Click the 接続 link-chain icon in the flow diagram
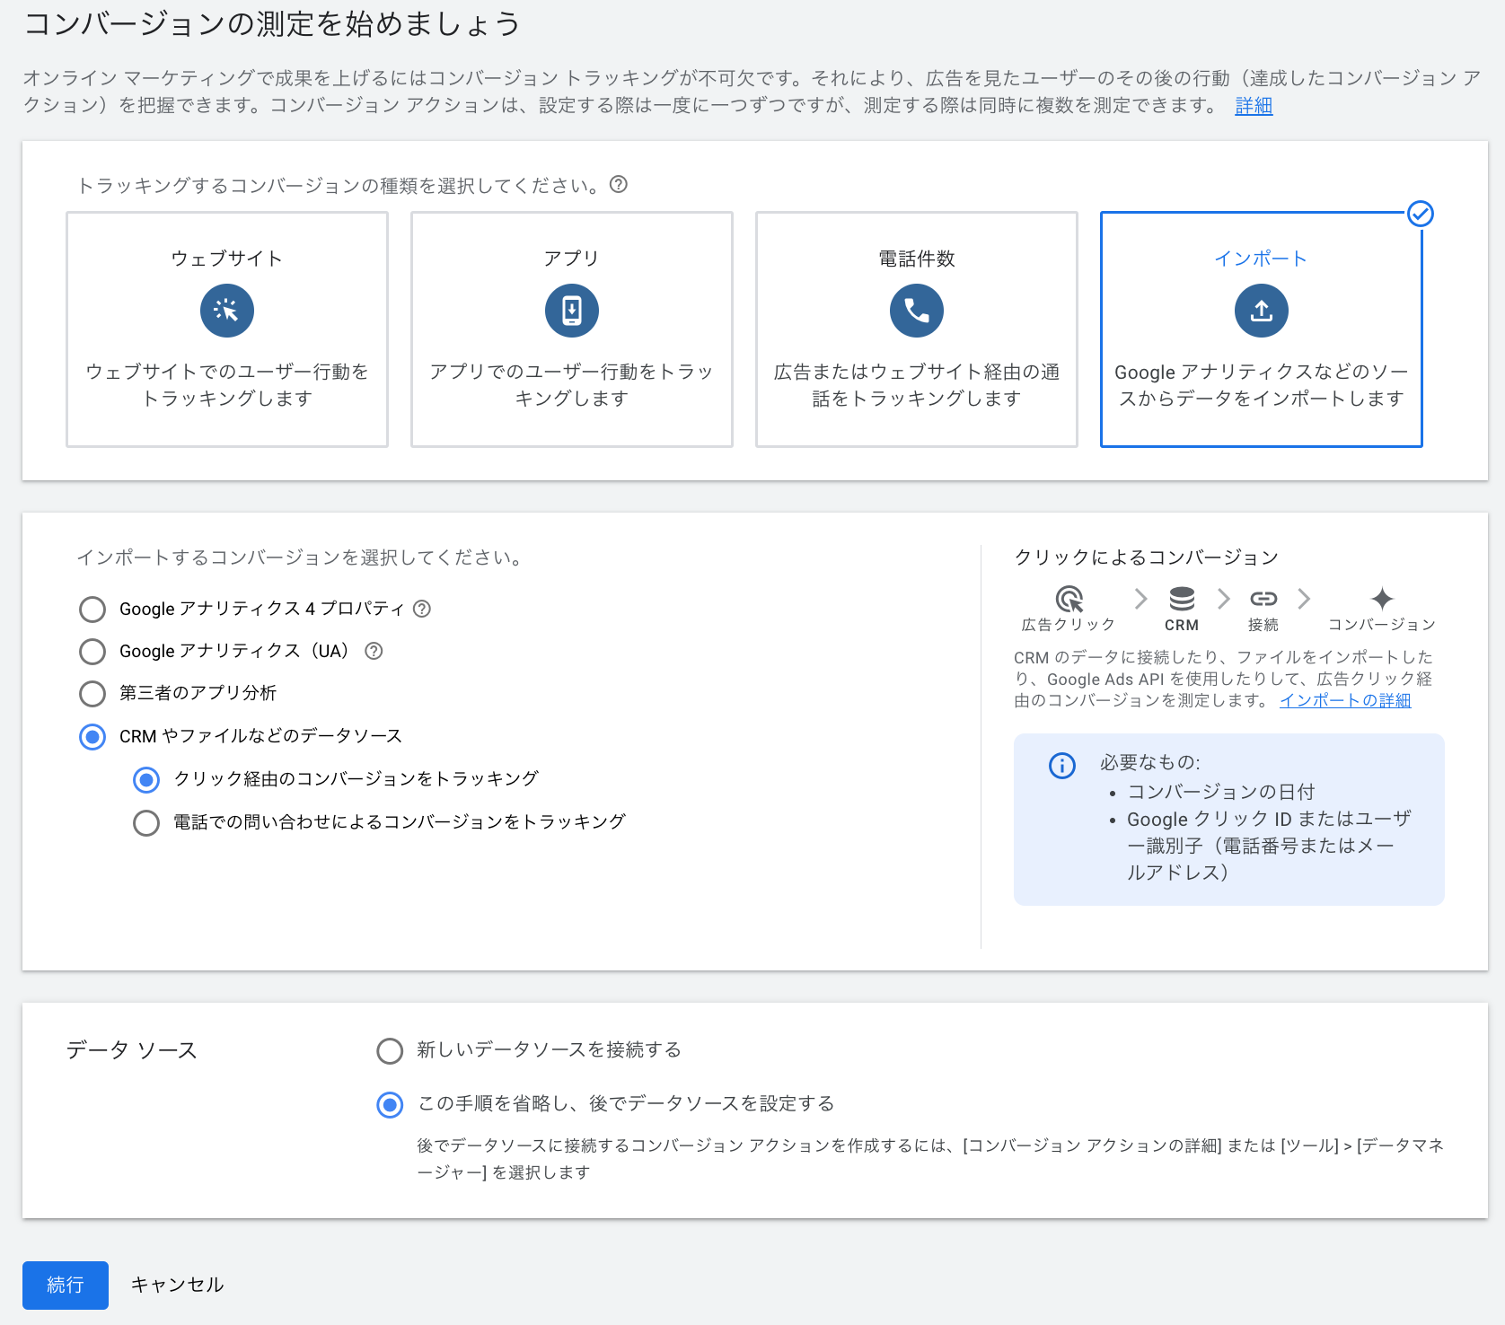Screen dimensions: 1505x1325 (1263, 599)
